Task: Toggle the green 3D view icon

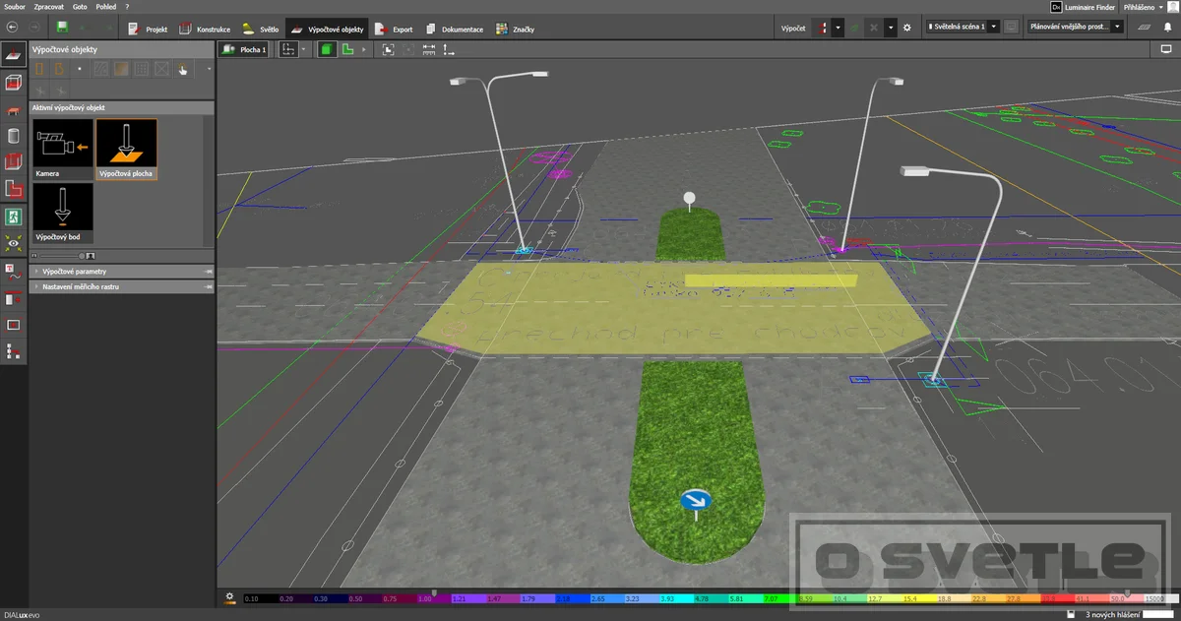Action: (327, 48)
